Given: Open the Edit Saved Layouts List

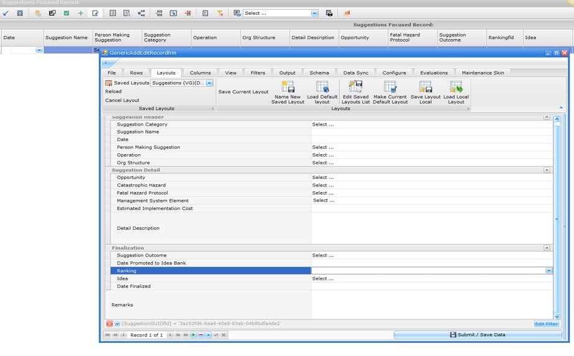Looking at the screenshot, I should (355, 87).
